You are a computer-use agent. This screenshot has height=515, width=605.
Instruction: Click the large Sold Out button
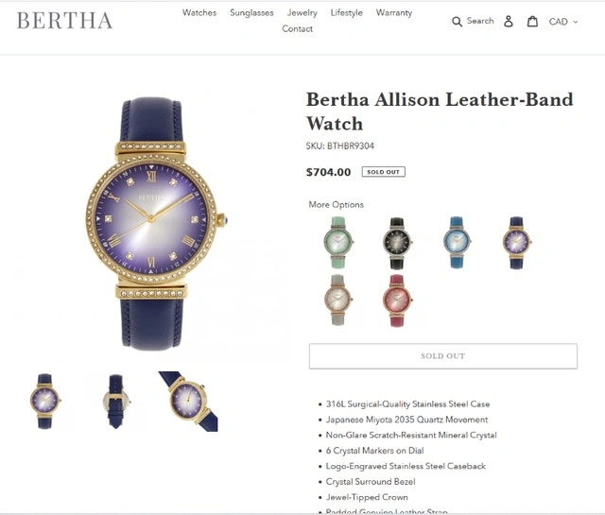tap(443, 356)
